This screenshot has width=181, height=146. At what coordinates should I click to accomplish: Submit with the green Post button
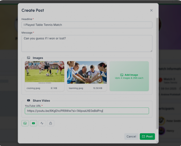(147, 137)
